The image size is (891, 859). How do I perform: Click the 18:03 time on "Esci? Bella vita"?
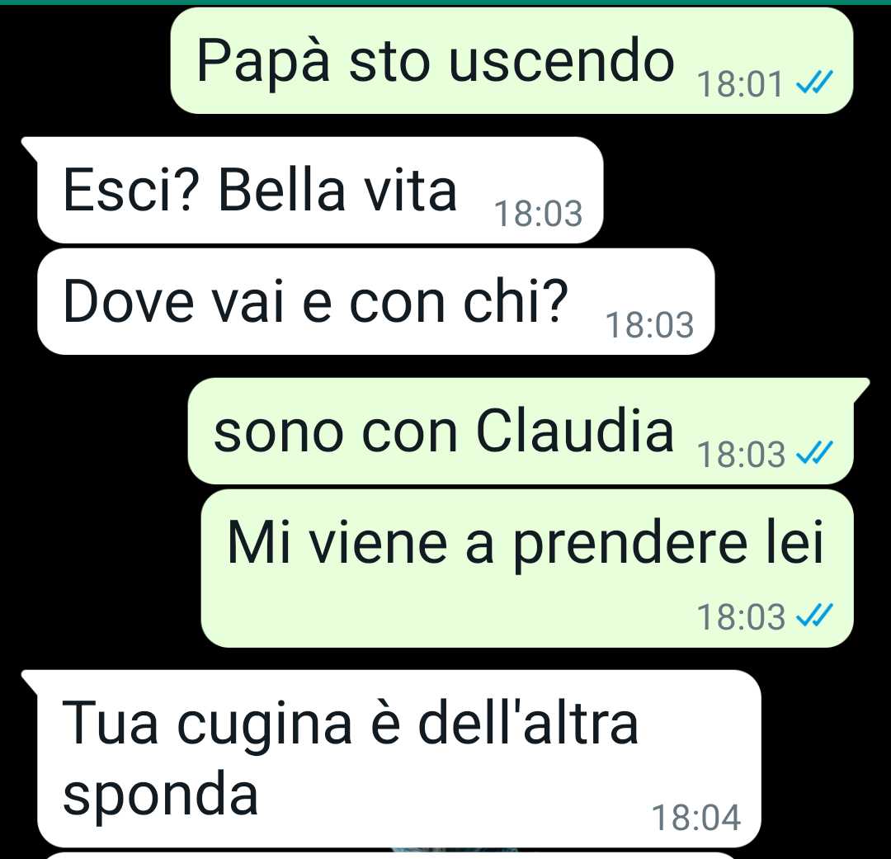[539, 215]
